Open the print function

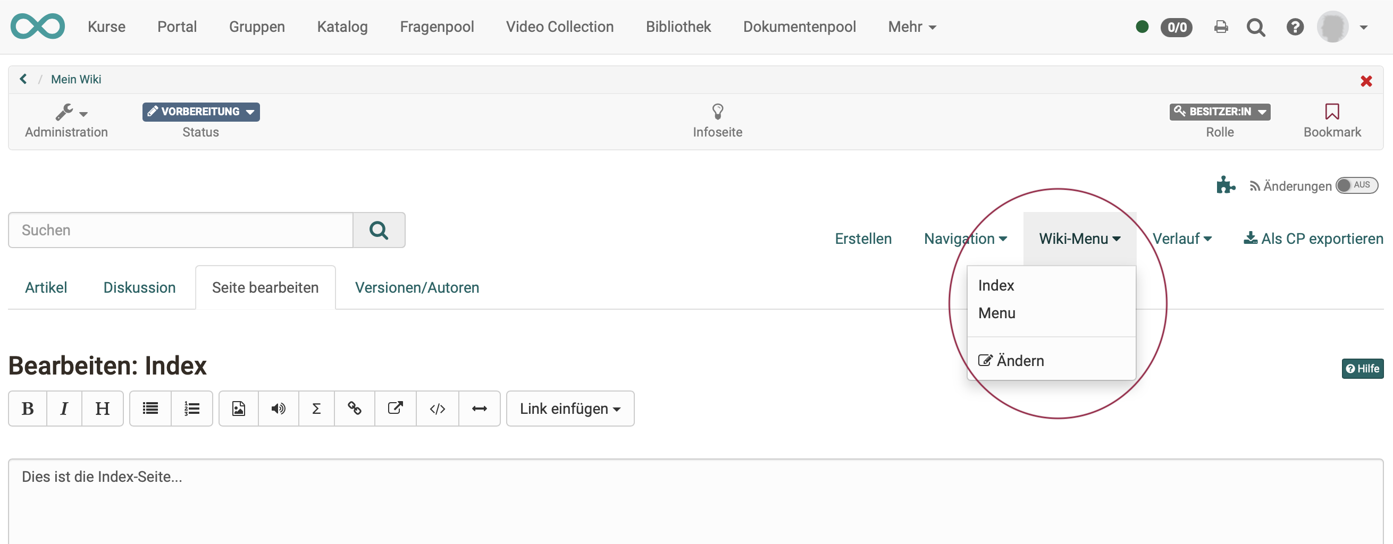[x=1221, y=27]
